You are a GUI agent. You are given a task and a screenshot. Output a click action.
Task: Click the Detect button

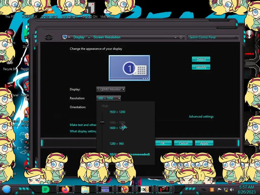click(201, 59)
